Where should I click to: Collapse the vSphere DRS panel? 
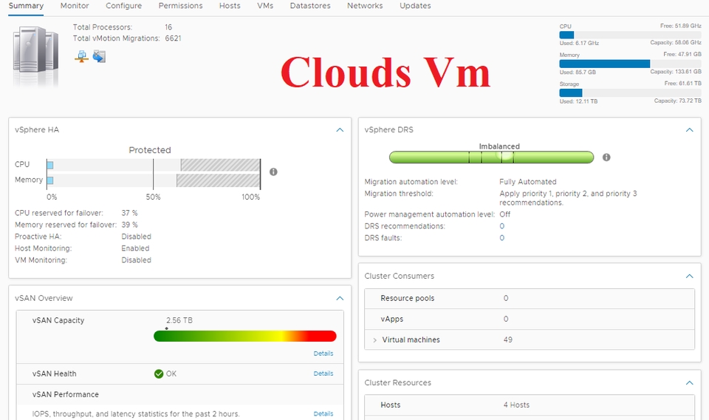pos(690,130)
